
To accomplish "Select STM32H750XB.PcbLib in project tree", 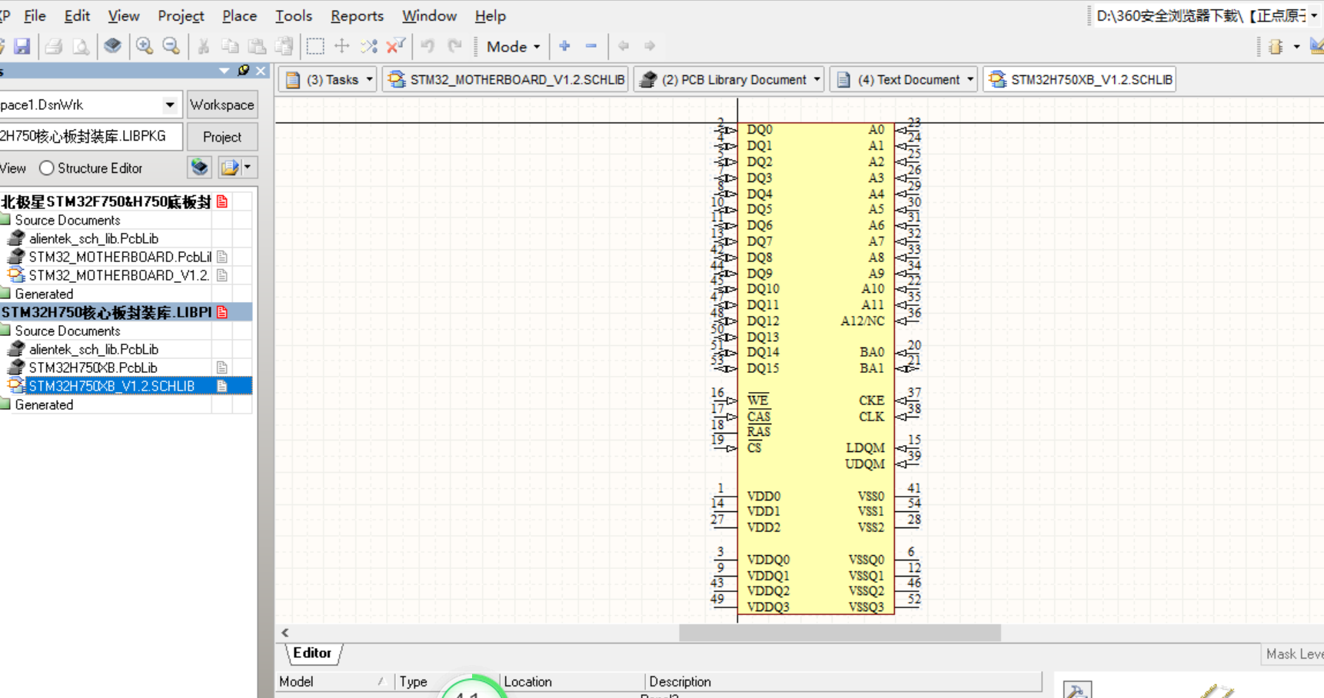I will tap(93, 367).
